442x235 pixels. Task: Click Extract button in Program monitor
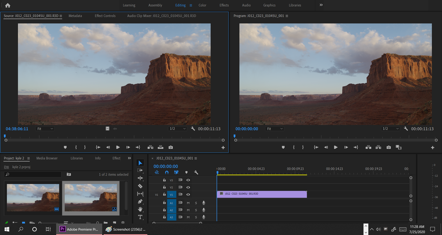[378, 147]
